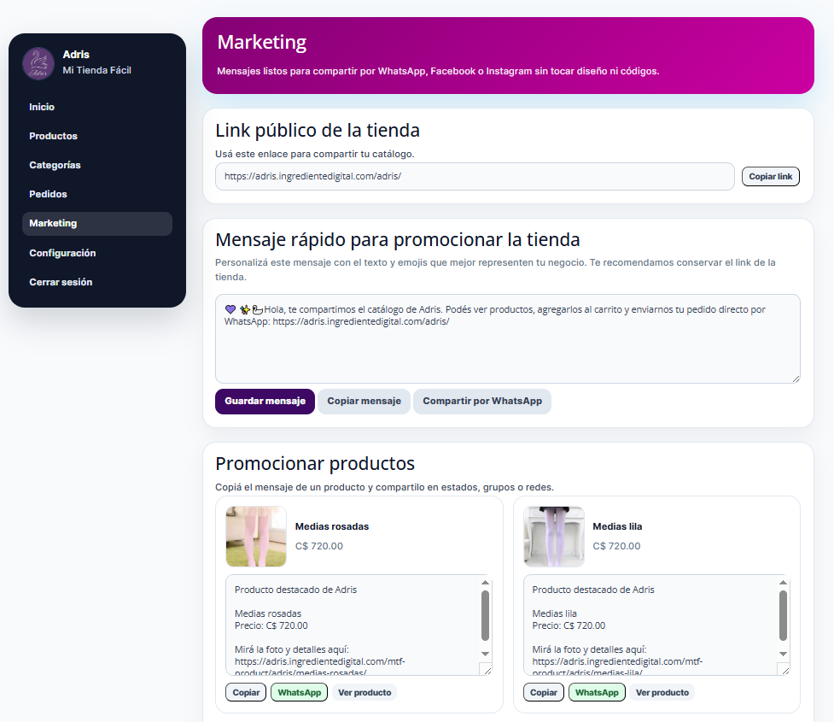Click Compartir por WhatsApp button
The image size is (834, 722).
pyautogui.click(x=482, y=402)
